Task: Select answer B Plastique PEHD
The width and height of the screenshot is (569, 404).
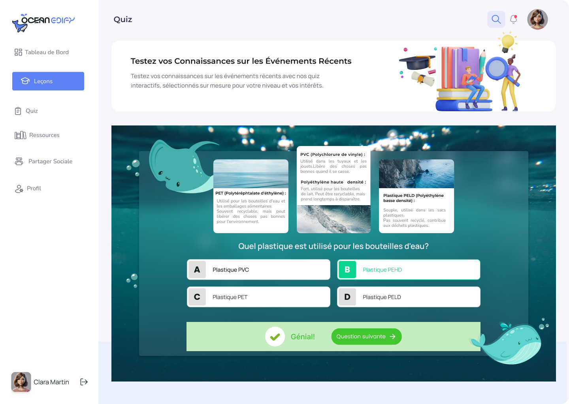Action: click(409, 269)
